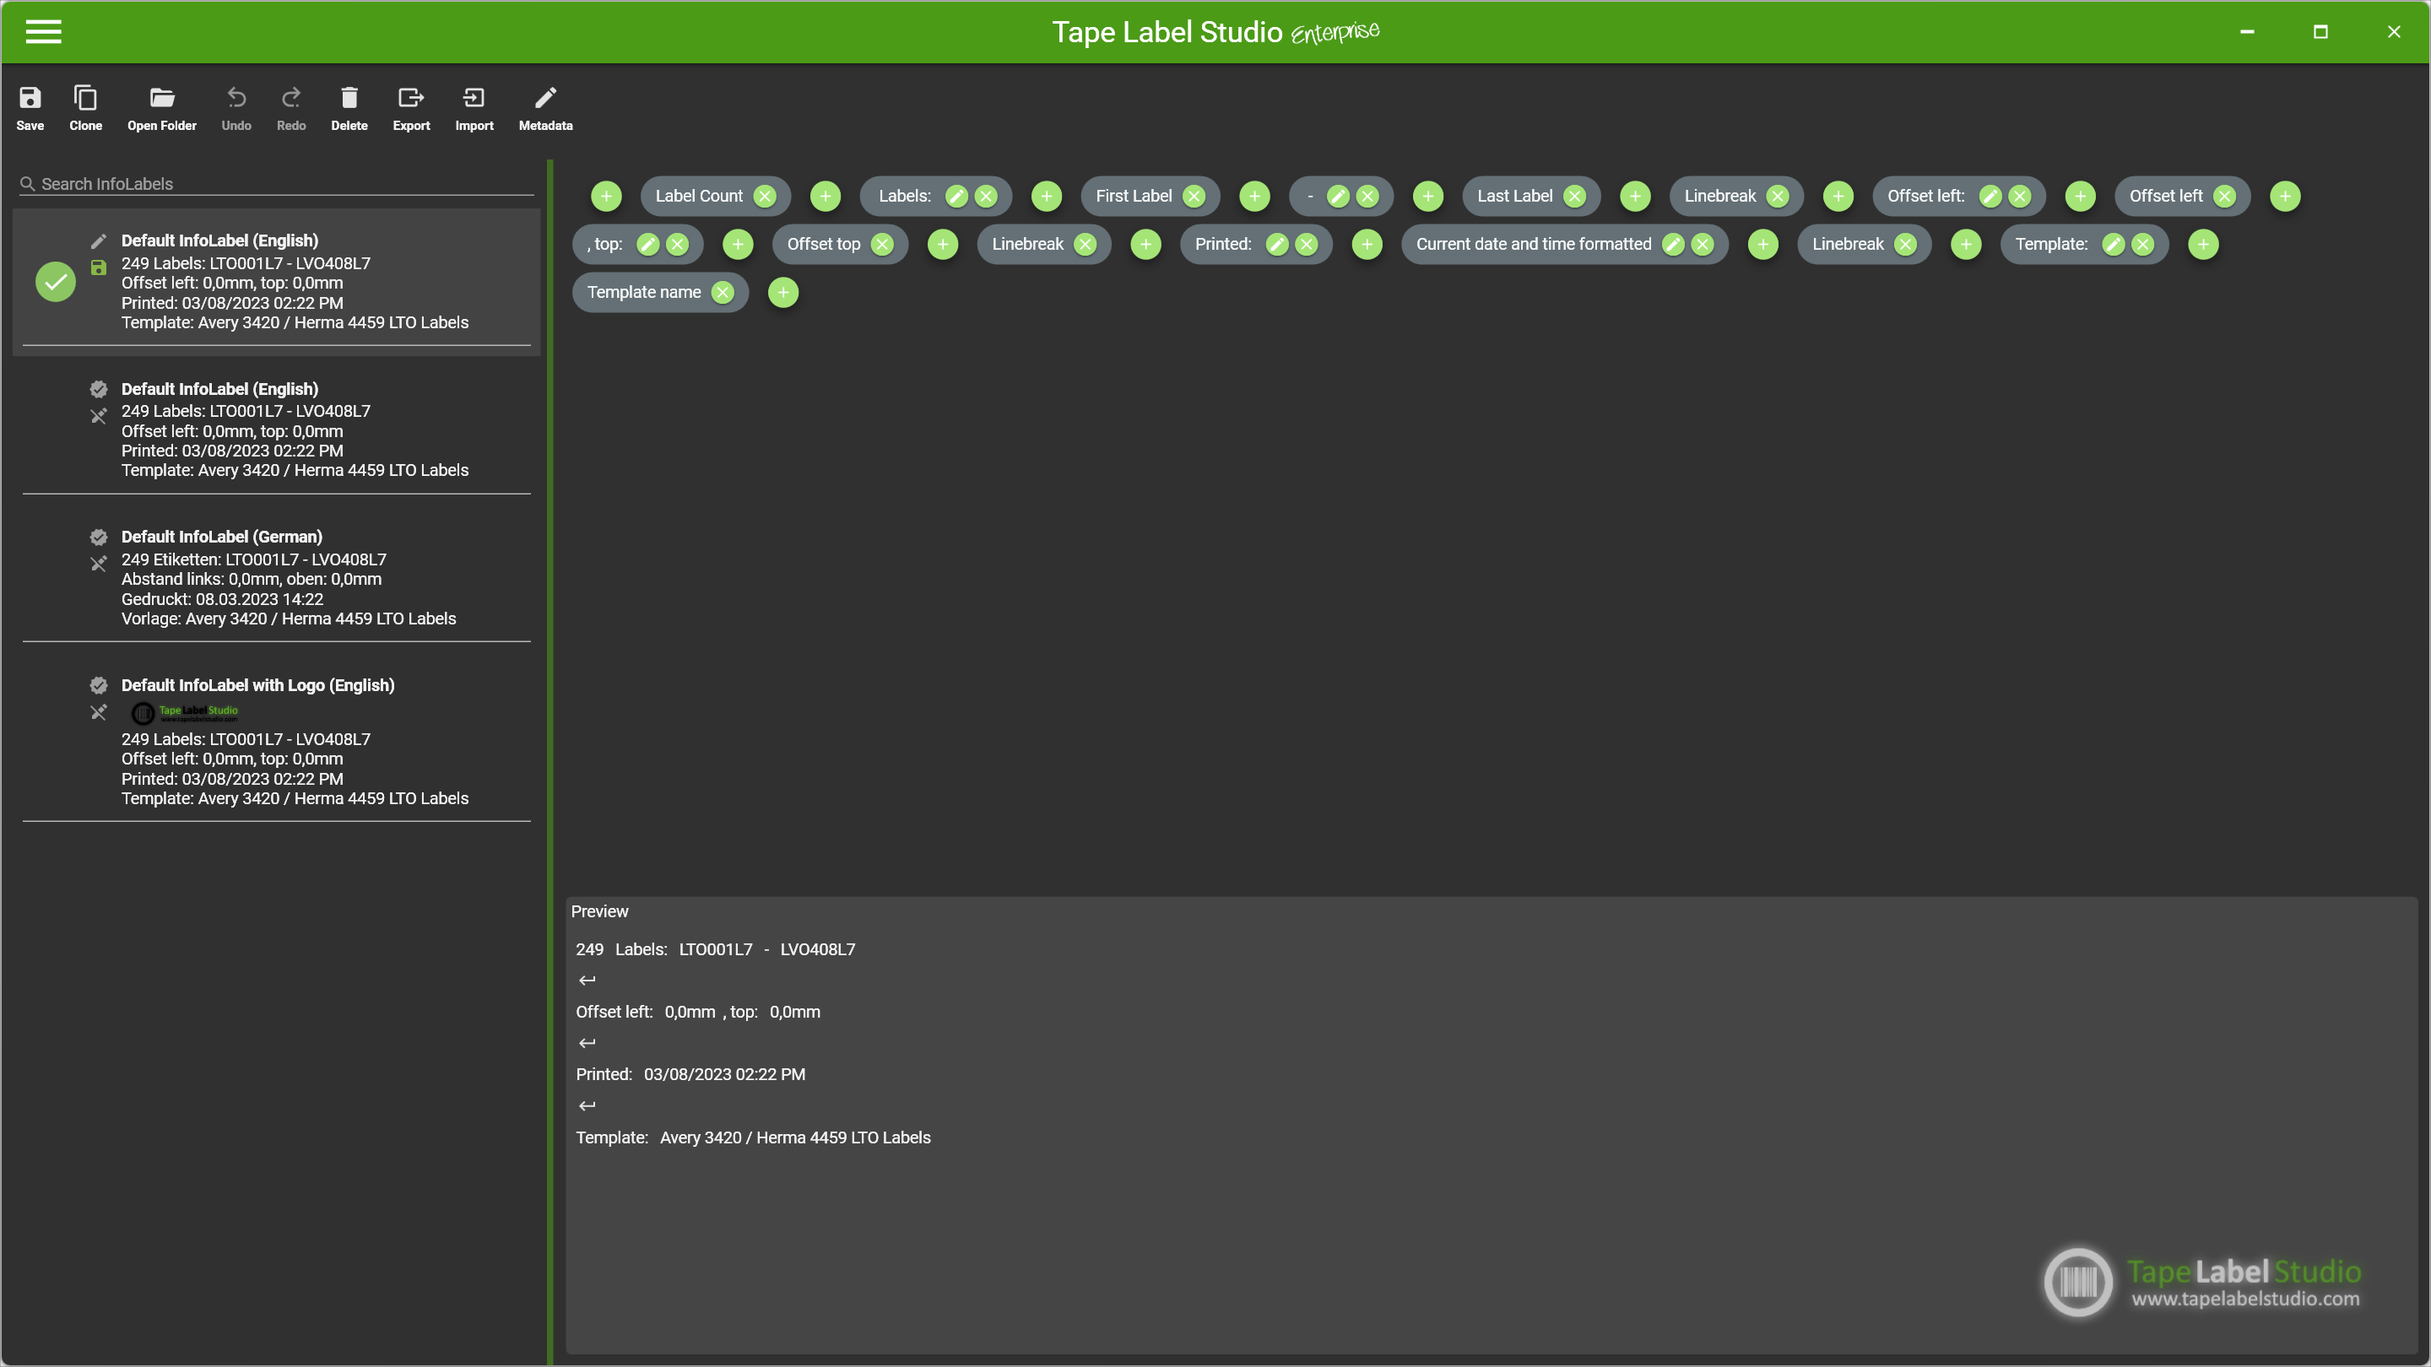Add element after Last Label chip
This screenshot has height=1367, width=2431.
(1634, 197)
